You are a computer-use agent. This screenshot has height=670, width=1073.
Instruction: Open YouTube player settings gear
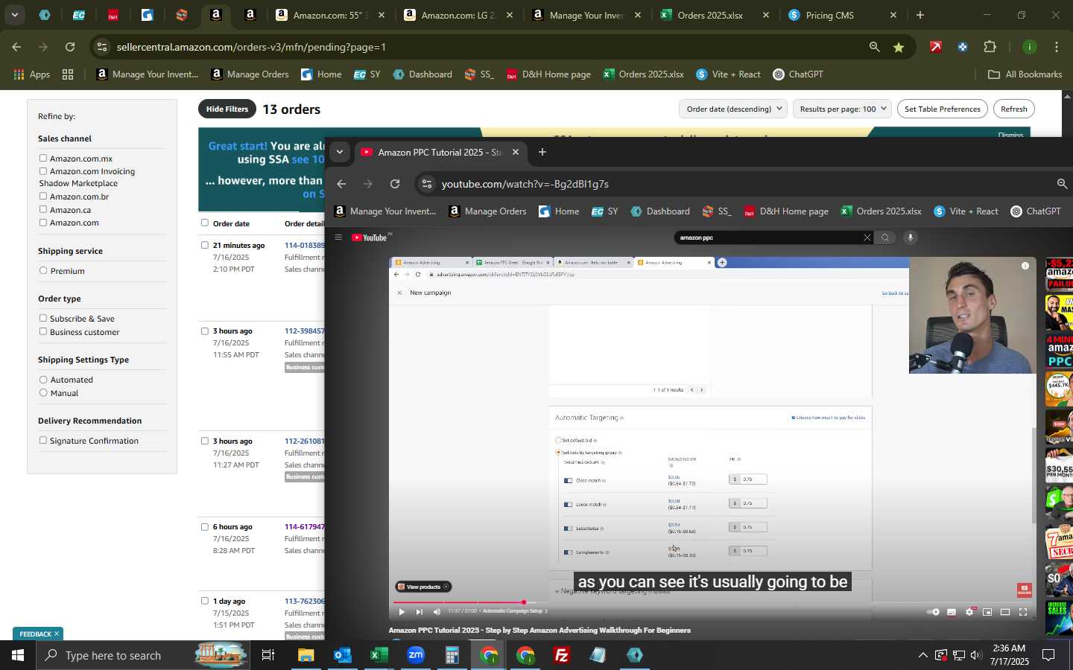[x=969, y=612]
